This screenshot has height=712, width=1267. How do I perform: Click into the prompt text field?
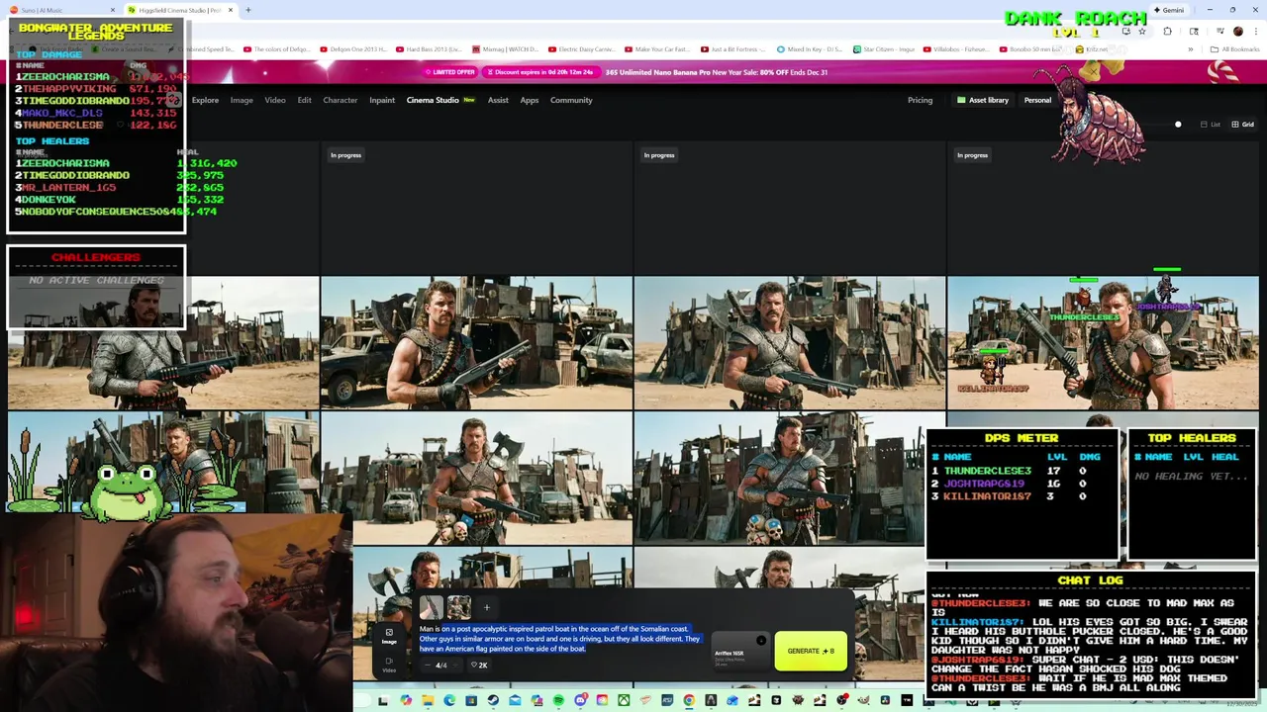pyautogui.click(x=560, y=638)
